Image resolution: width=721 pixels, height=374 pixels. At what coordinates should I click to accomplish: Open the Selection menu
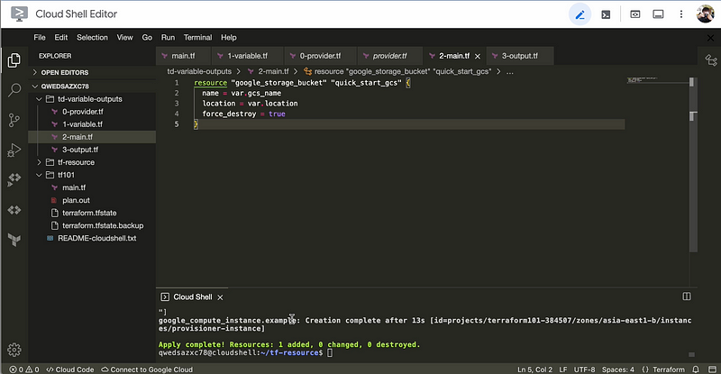coord(92,37)
